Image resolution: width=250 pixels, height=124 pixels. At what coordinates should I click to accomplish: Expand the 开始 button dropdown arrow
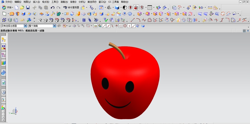[13, 8]
